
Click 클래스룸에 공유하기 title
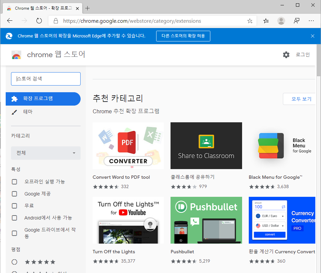point(193,177)
